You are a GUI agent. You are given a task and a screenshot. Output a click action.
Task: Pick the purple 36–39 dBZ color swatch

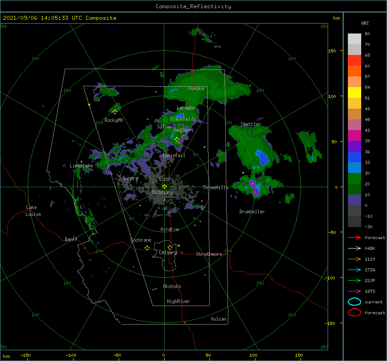(x=354, y=146)
